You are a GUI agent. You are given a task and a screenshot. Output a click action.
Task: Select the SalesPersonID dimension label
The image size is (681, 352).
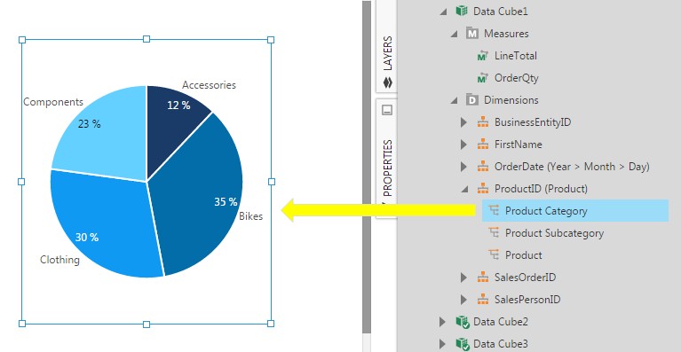tap(527, 299)
